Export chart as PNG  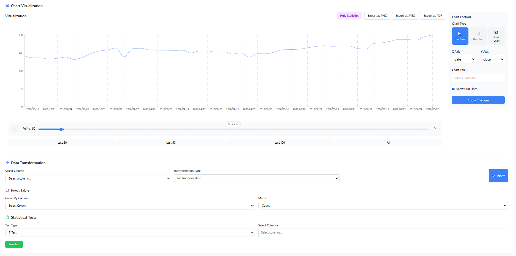(377, 16)
